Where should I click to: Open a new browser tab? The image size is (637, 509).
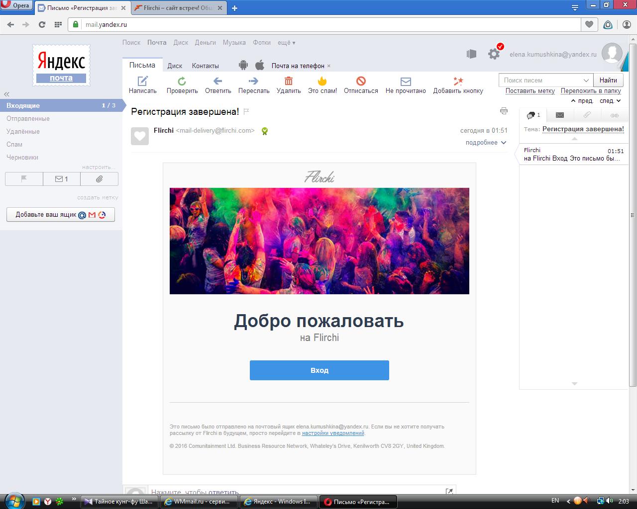click(x=234, y=8)
